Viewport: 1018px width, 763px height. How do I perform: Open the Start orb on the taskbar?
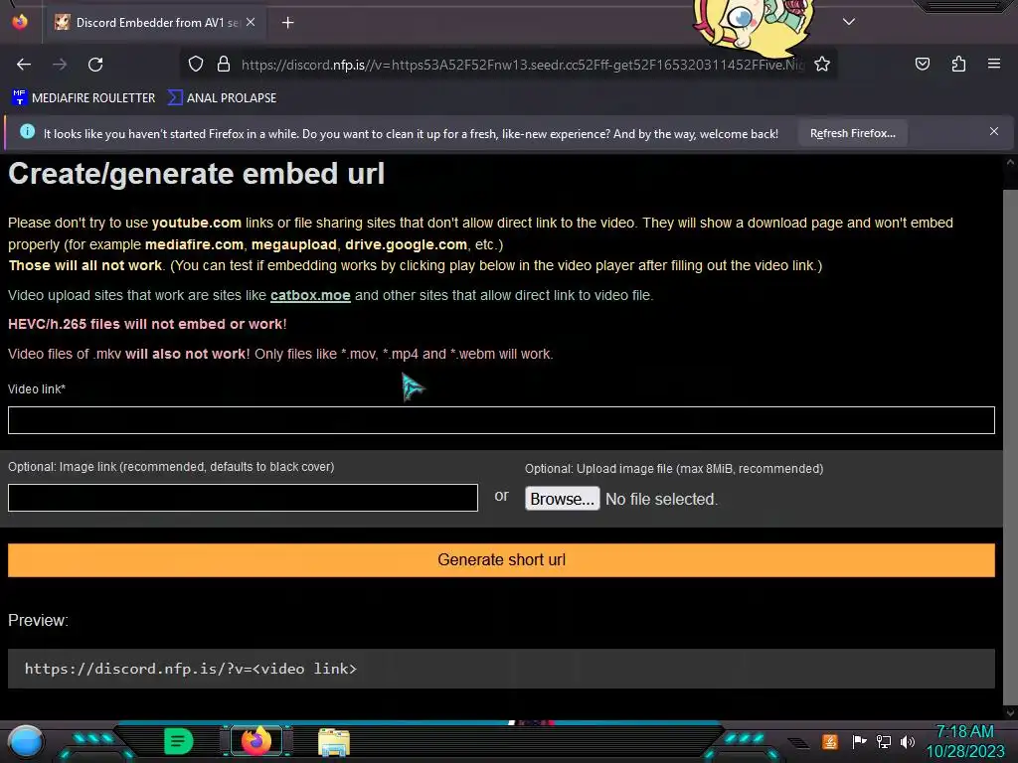[x=26, y=742]
